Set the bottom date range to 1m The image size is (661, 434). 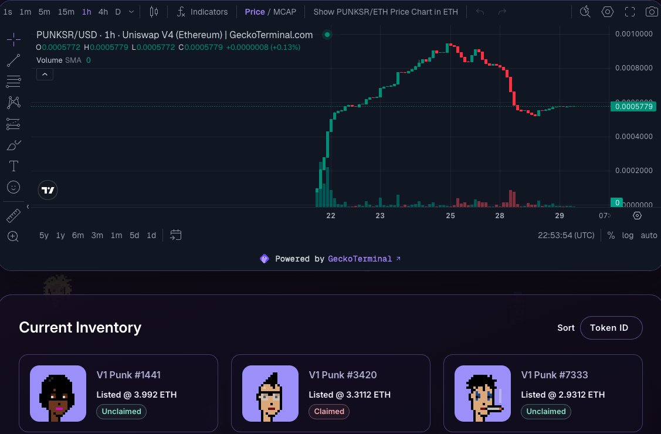116,235
